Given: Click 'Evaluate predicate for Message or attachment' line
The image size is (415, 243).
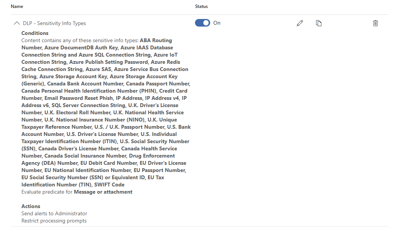Looking at the screenshot, I should [x=77, y=192].
